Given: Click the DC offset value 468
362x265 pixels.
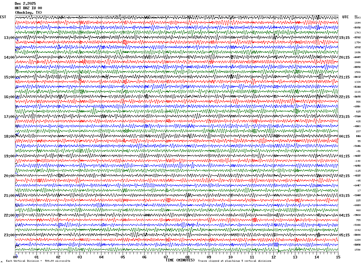Looking at the screenshot, I should [x=358, y=210].
